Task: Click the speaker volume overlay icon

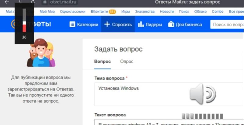Action: [203, 94]
